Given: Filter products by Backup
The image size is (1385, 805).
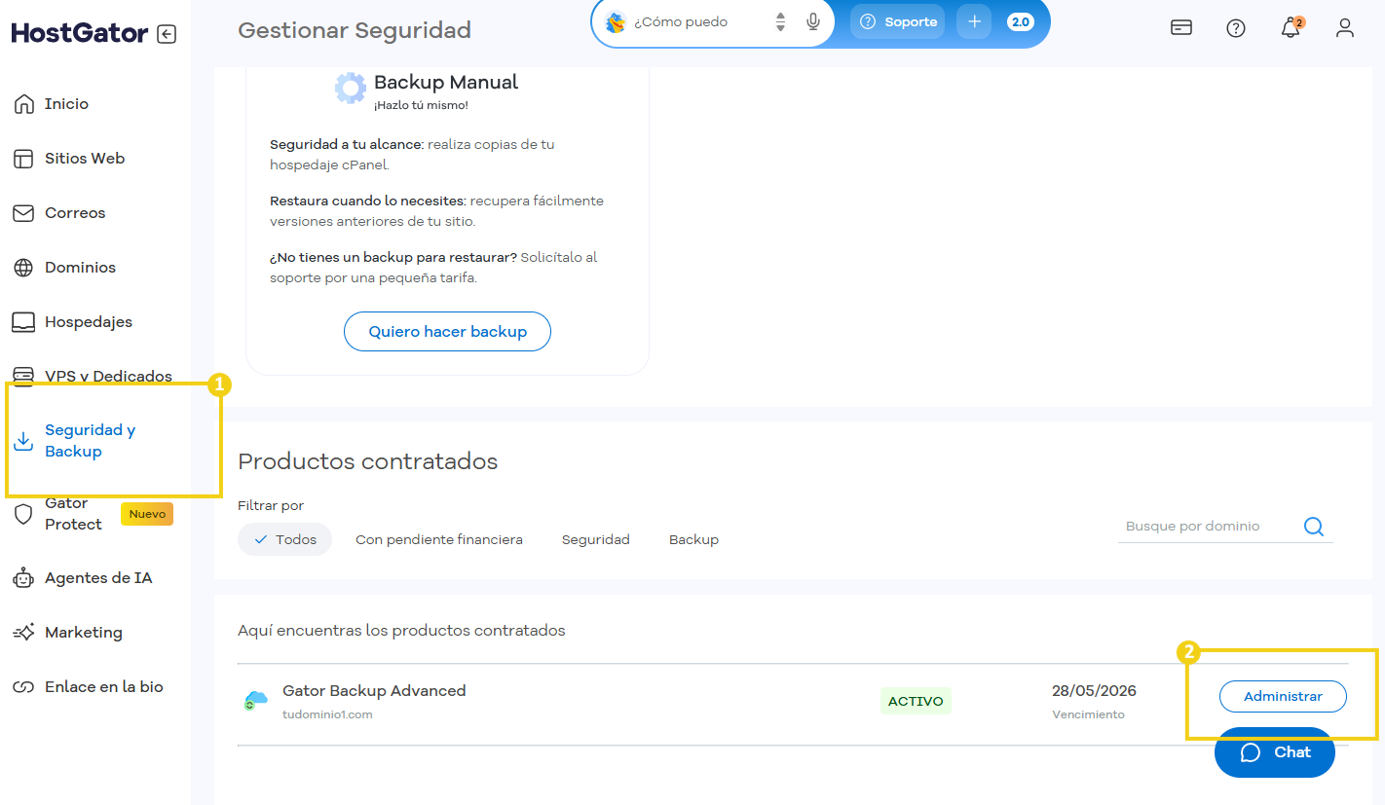Looking at the screenshot, I should [x=693, y=539].
